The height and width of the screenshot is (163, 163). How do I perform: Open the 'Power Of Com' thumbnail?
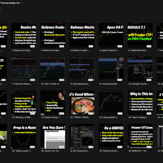pos(140,136)
